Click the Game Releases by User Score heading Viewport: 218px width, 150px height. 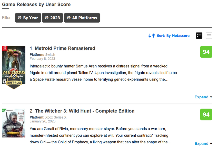click(36, 4)
